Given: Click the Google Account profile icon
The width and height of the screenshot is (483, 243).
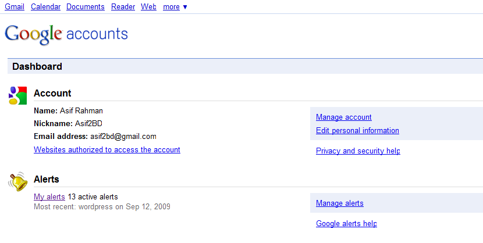Looking at the screenshot, I should [18, 95].
